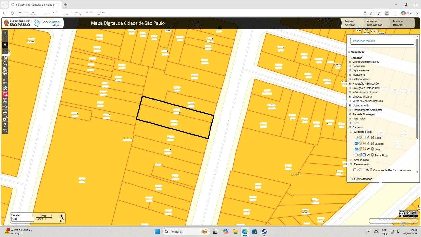
Task: Download the Lote layer data
Action: (369, 149)
